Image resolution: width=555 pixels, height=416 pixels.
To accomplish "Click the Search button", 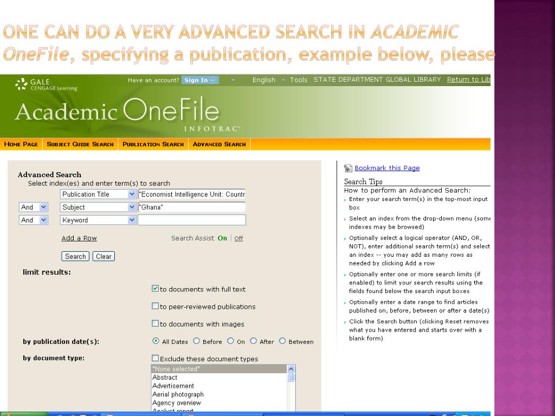I will point(75,256).
